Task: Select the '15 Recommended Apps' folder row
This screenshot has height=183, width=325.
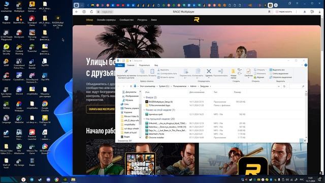Action: tap(195, 105)
